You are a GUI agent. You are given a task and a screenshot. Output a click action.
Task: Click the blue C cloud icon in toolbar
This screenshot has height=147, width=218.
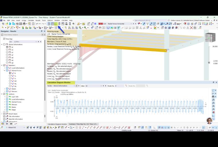pyautogui.click(x=10, y=24)
